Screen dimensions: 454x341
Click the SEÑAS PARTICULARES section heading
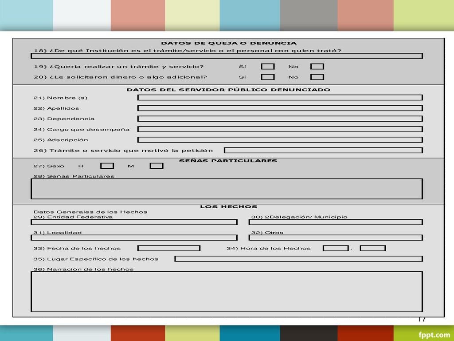[x=228, y=161]
